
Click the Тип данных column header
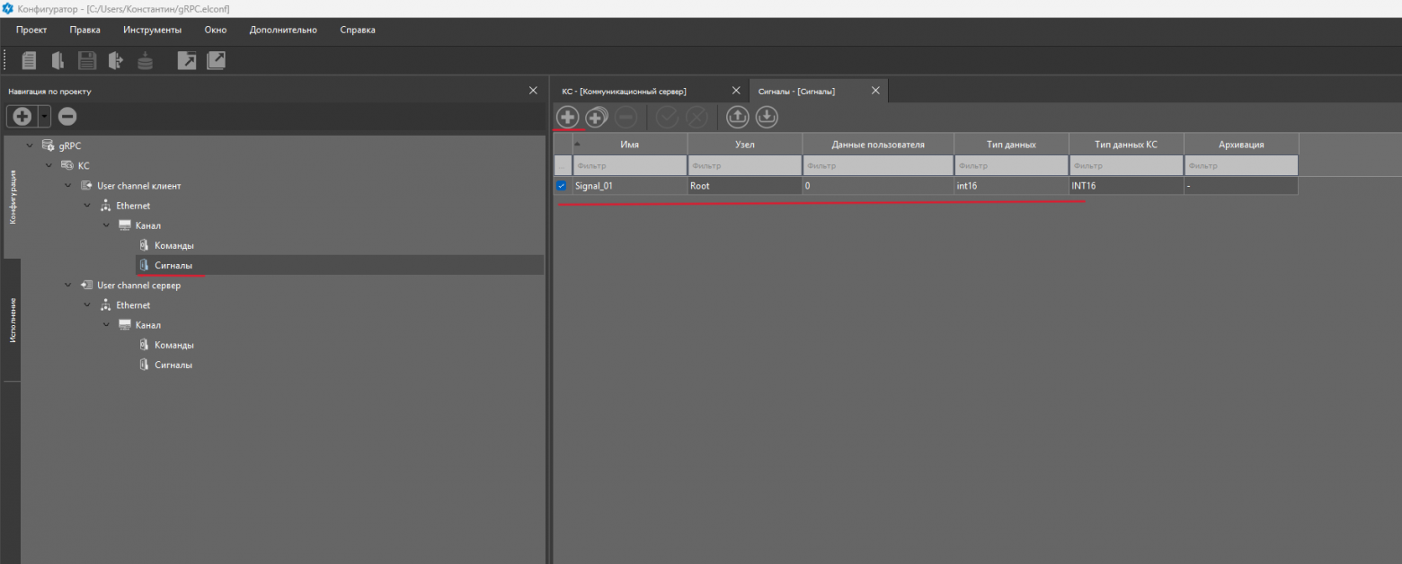pos(1011,144)
